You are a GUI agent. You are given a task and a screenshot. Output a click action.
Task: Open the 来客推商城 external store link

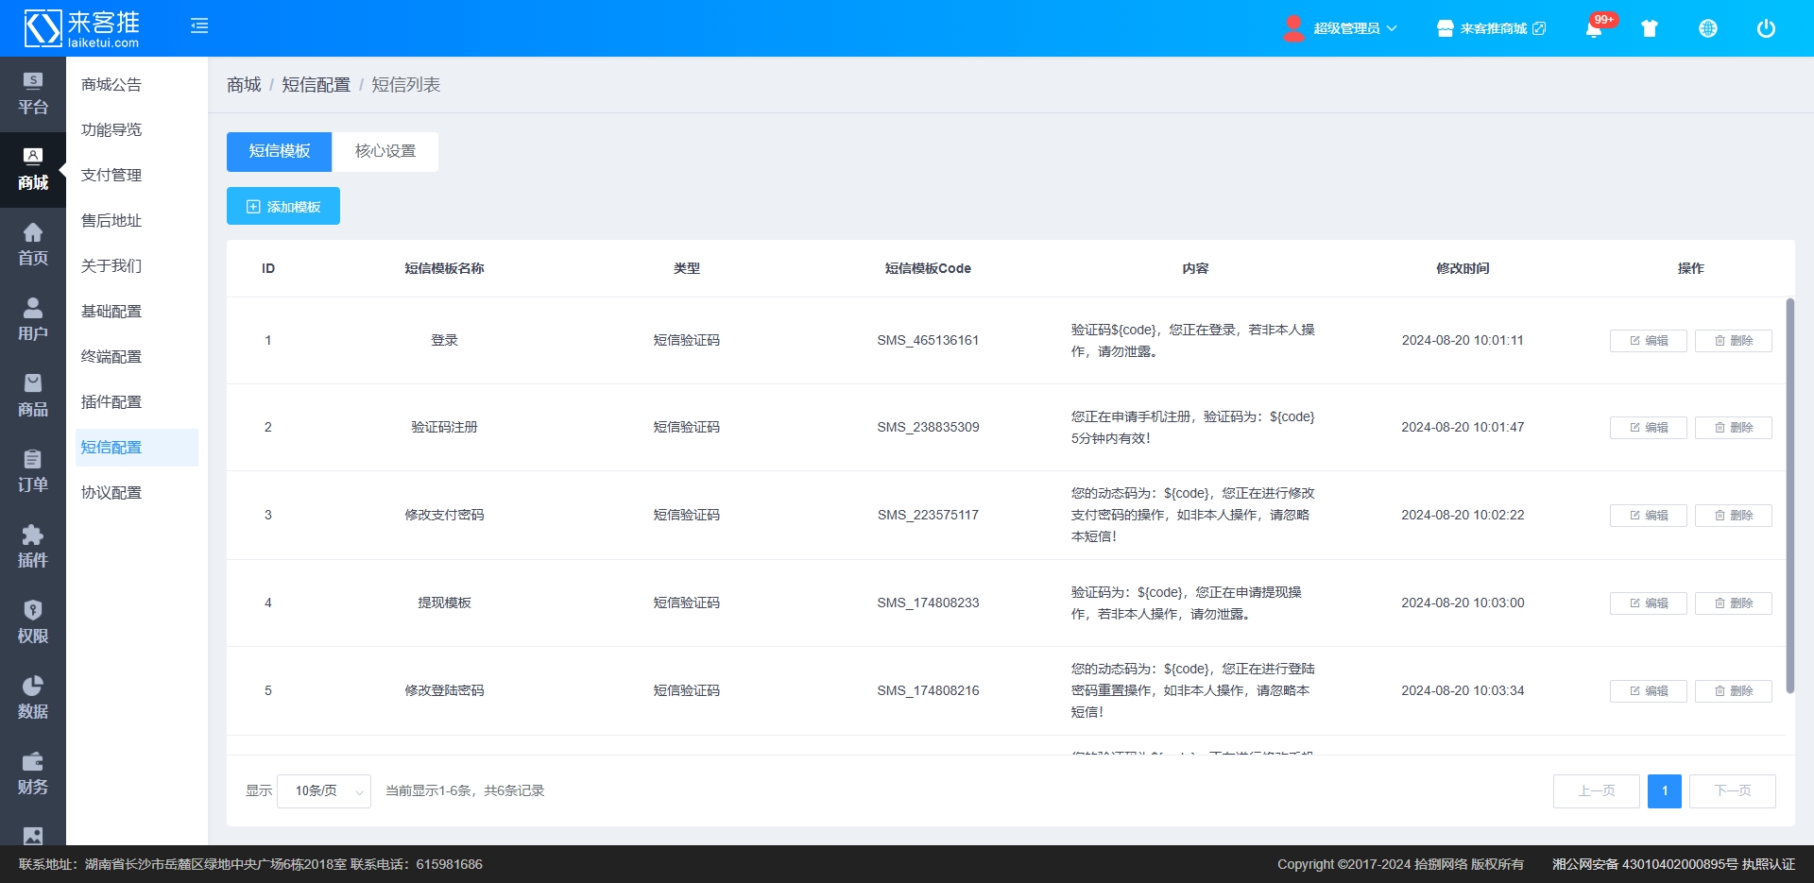click(x=1492, y=28)
